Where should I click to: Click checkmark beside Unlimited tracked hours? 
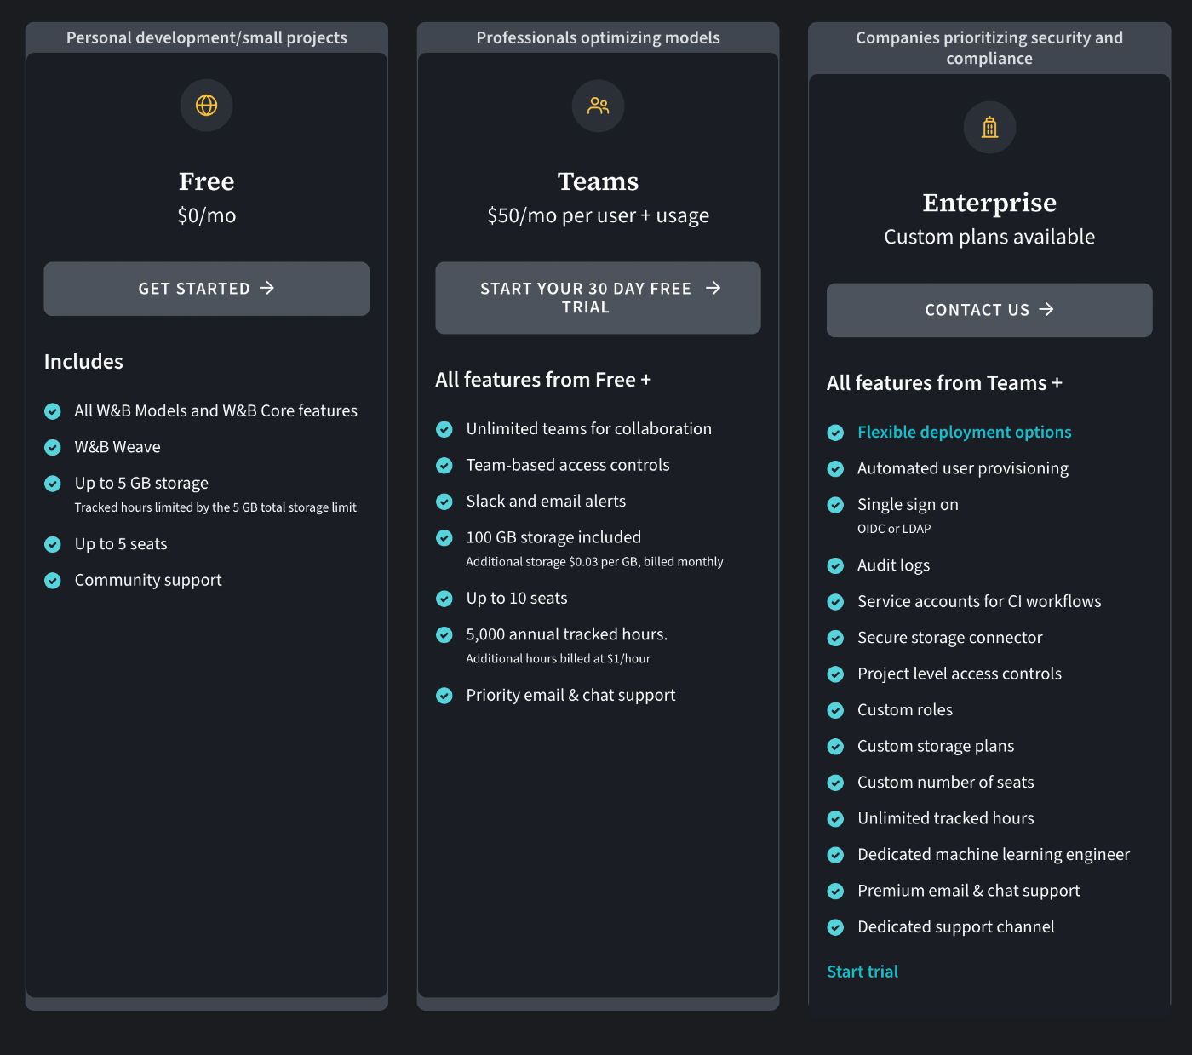836,819
